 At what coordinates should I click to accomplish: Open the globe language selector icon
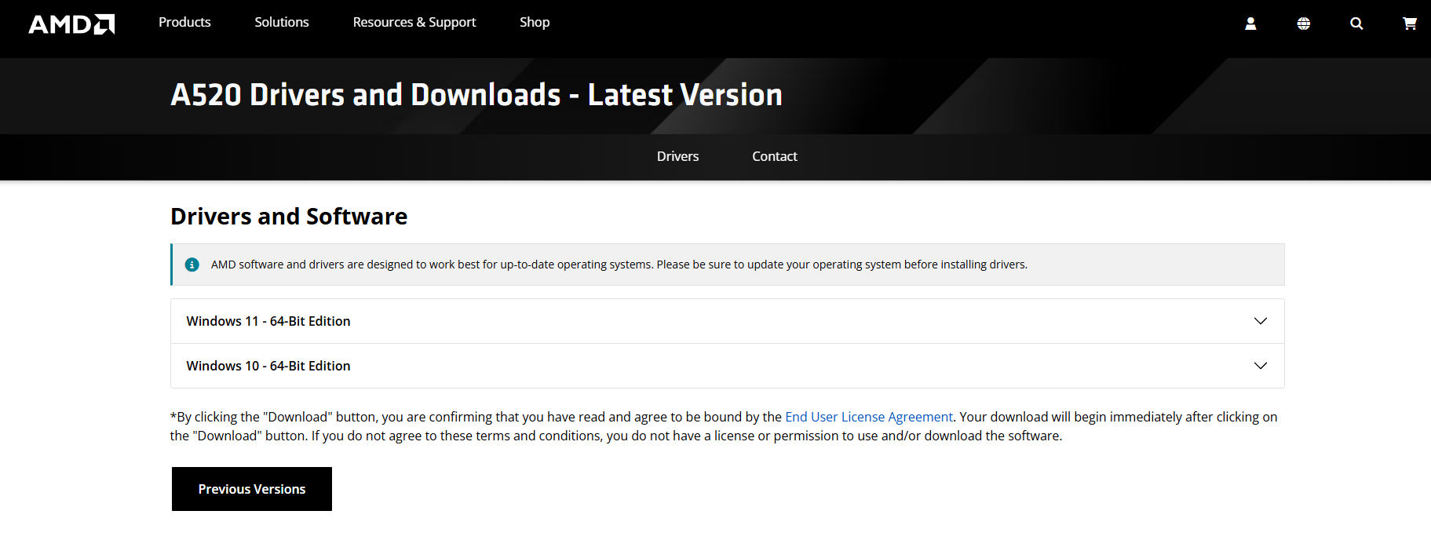(x=1303, y=24)
